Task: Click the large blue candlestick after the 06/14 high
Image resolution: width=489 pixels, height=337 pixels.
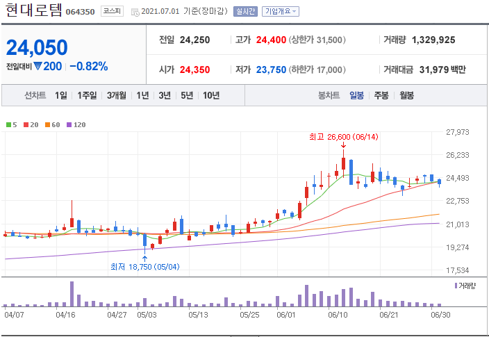Action: tap(351, 172)
